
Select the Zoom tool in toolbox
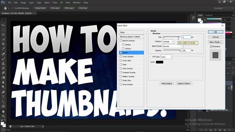click(3, 116)
